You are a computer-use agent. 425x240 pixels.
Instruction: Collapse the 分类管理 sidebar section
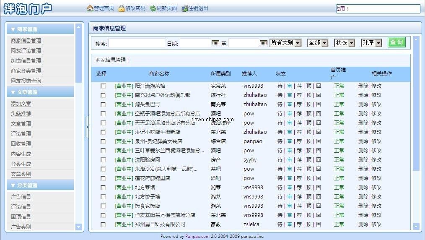coord(40,185)
